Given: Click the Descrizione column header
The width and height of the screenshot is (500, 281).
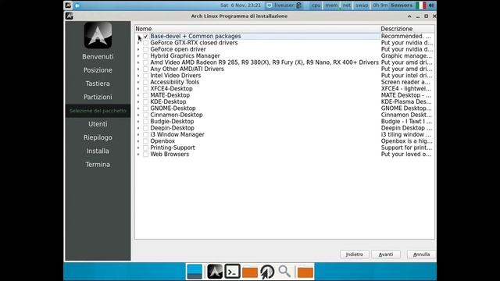Looking at the screenshot, I should pos(407,29).
